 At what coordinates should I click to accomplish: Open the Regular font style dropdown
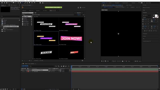[x=147, y=17]
